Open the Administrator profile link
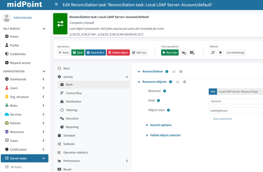263x172 pixels. (23, 17)
